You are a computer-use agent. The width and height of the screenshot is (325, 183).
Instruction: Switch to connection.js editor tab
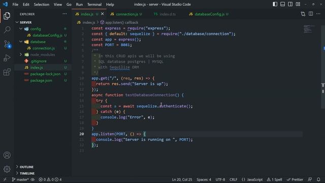pyautogui.click(x=126, y=14)
